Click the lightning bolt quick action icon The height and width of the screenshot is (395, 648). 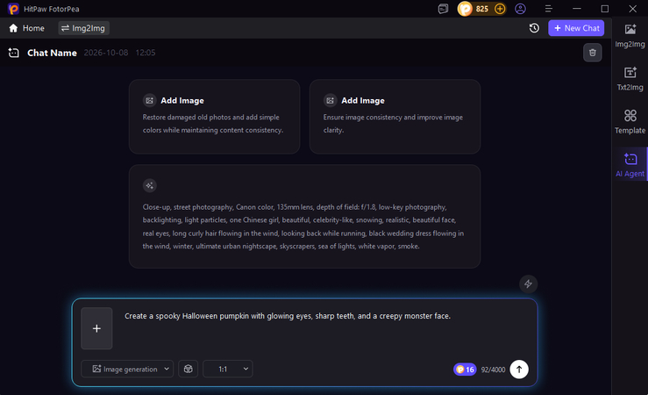pyautogui.click(x=528, y=284)
